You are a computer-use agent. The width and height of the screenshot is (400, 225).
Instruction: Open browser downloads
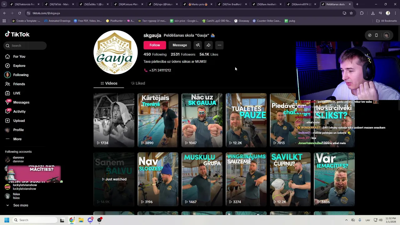coord(373,13)
